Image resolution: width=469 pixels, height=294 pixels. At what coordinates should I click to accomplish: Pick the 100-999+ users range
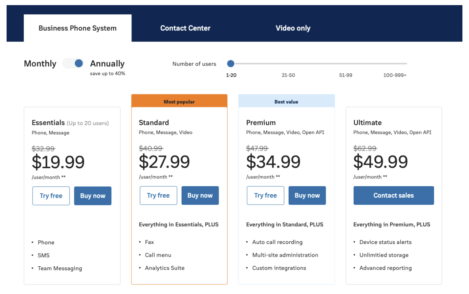click(395, 75)
